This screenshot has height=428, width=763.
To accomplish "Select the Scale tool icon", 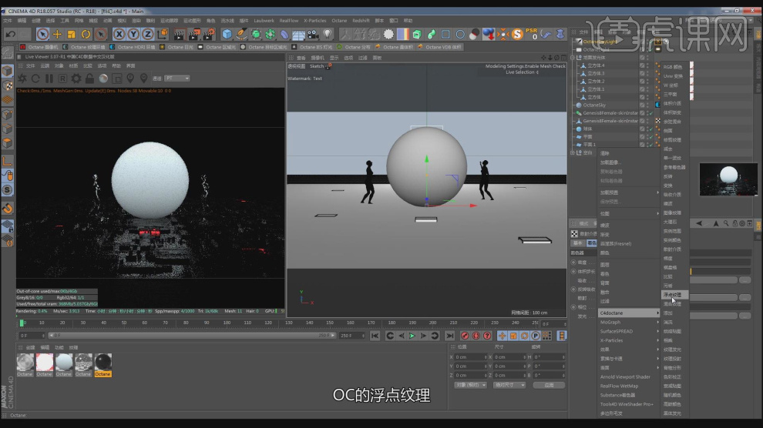I will [x=71, y=34].
